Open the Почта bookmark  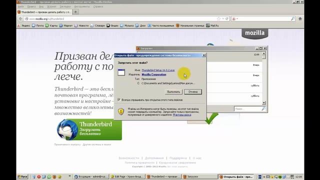[38, 25]
